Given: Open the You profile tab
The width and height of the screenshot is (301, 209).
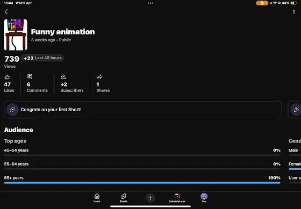Looking at the screenshot, I should (204, 198).
